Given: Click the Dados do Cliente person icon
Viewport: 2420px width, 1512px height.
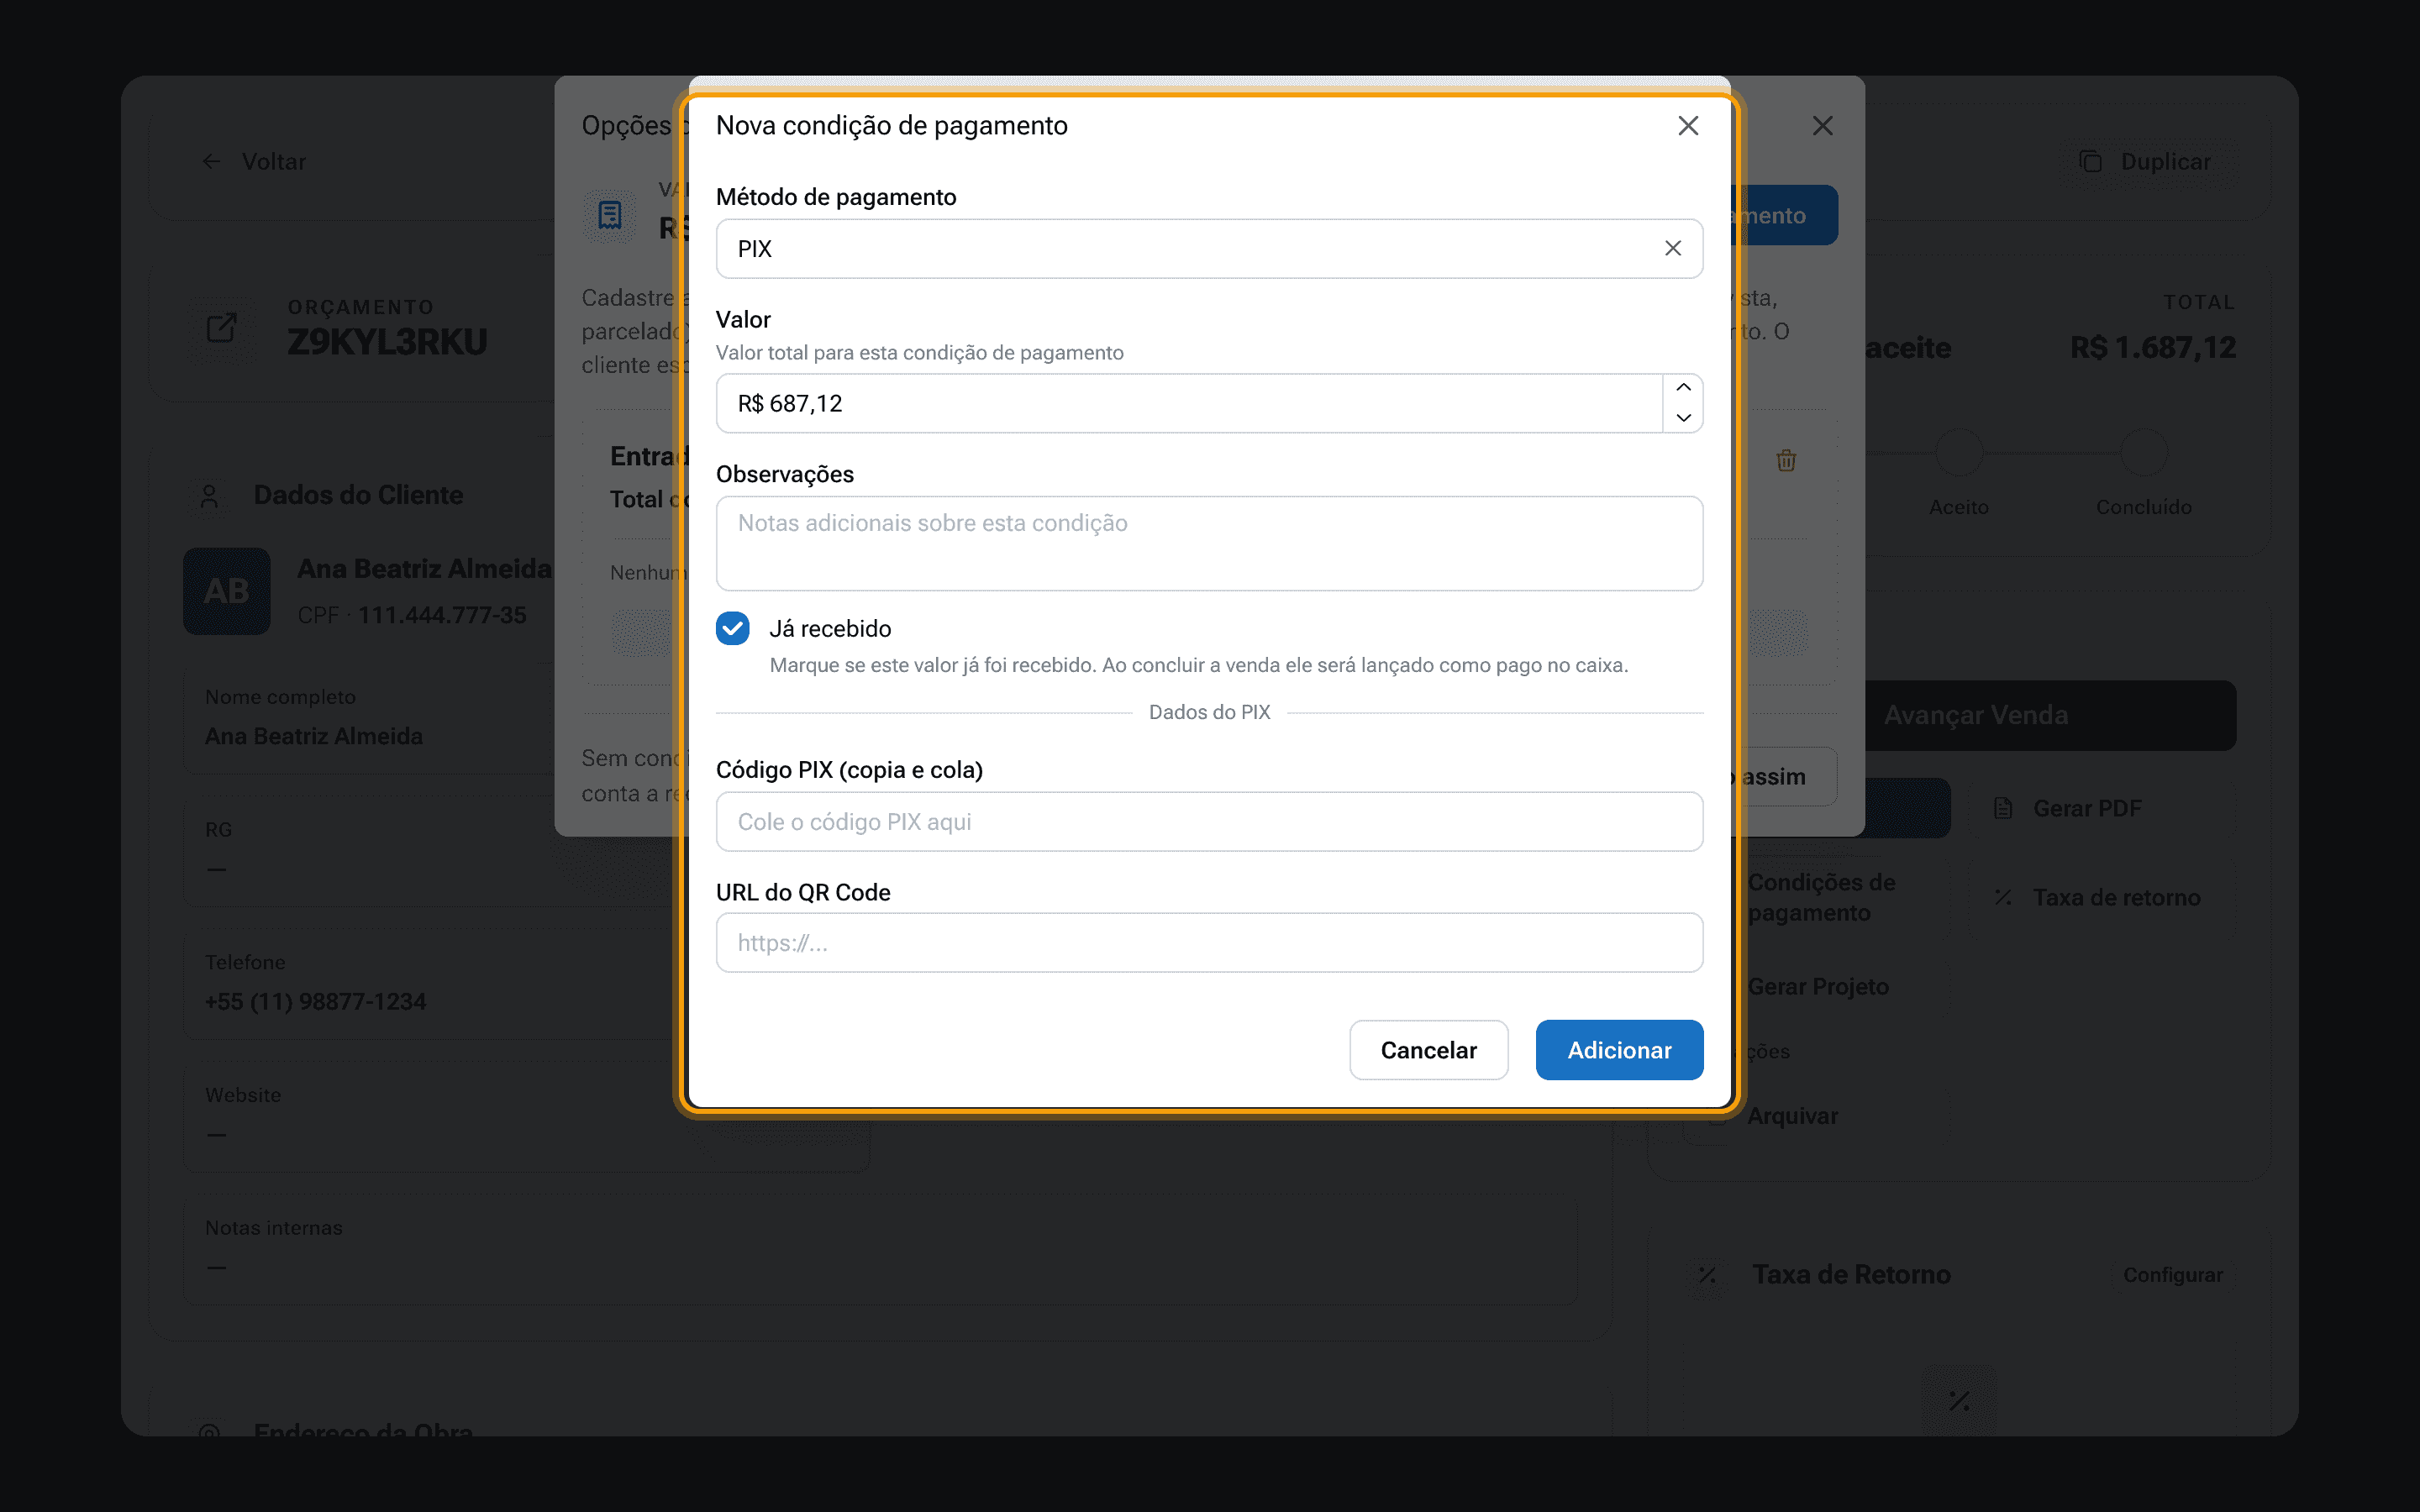Looking at the screenshot, I should pyautogui.click(x=209, y=496).
